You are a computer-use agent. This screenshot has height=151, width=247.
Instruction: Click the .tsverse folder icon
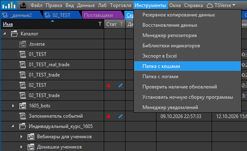coord(23,44)
